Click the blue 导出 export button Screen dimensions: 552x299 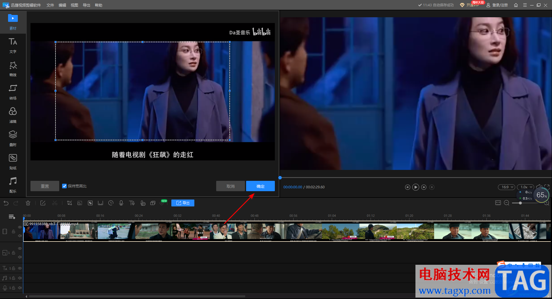(x=183, y=203)
